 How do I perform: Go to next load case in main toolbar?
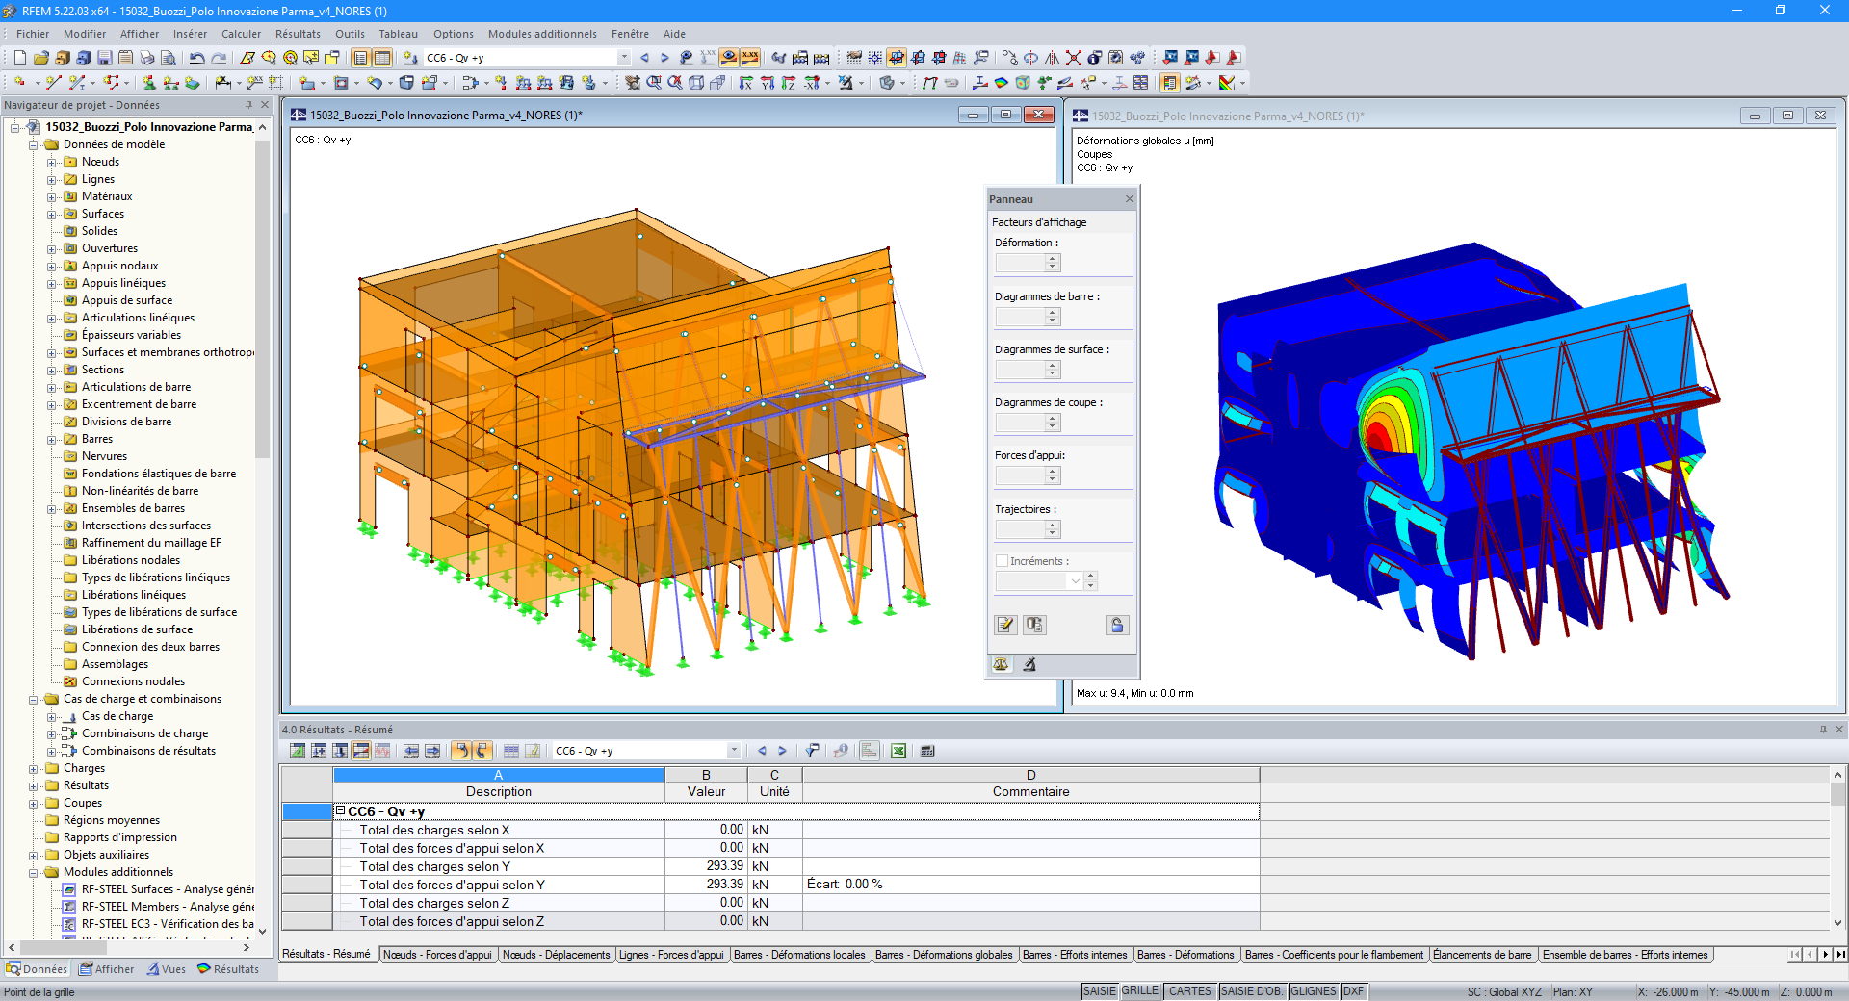click(x=664, y=58)
